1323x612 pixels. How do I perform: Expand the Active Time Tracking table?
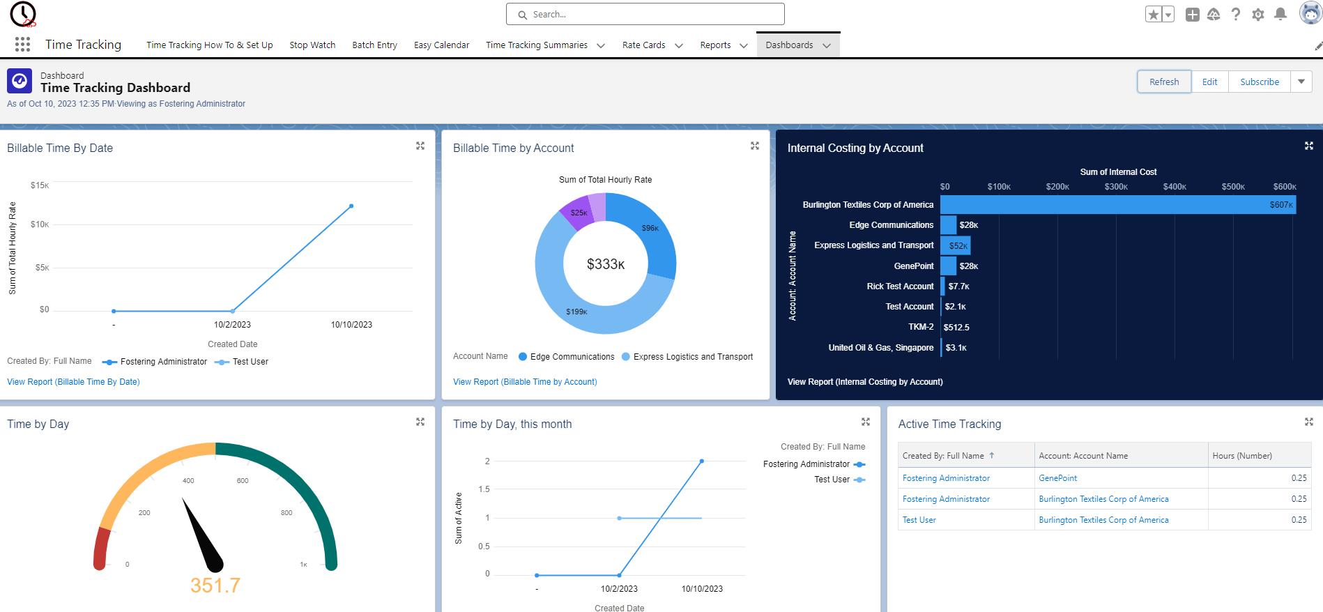(1309, 422)
